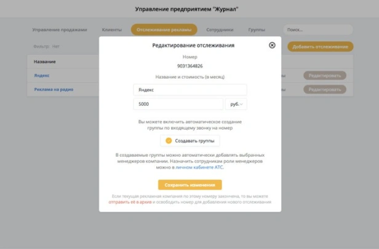This screenshot has height=249, width=379.
Task: Switch to the Группы tab
Action: (257, 30)
